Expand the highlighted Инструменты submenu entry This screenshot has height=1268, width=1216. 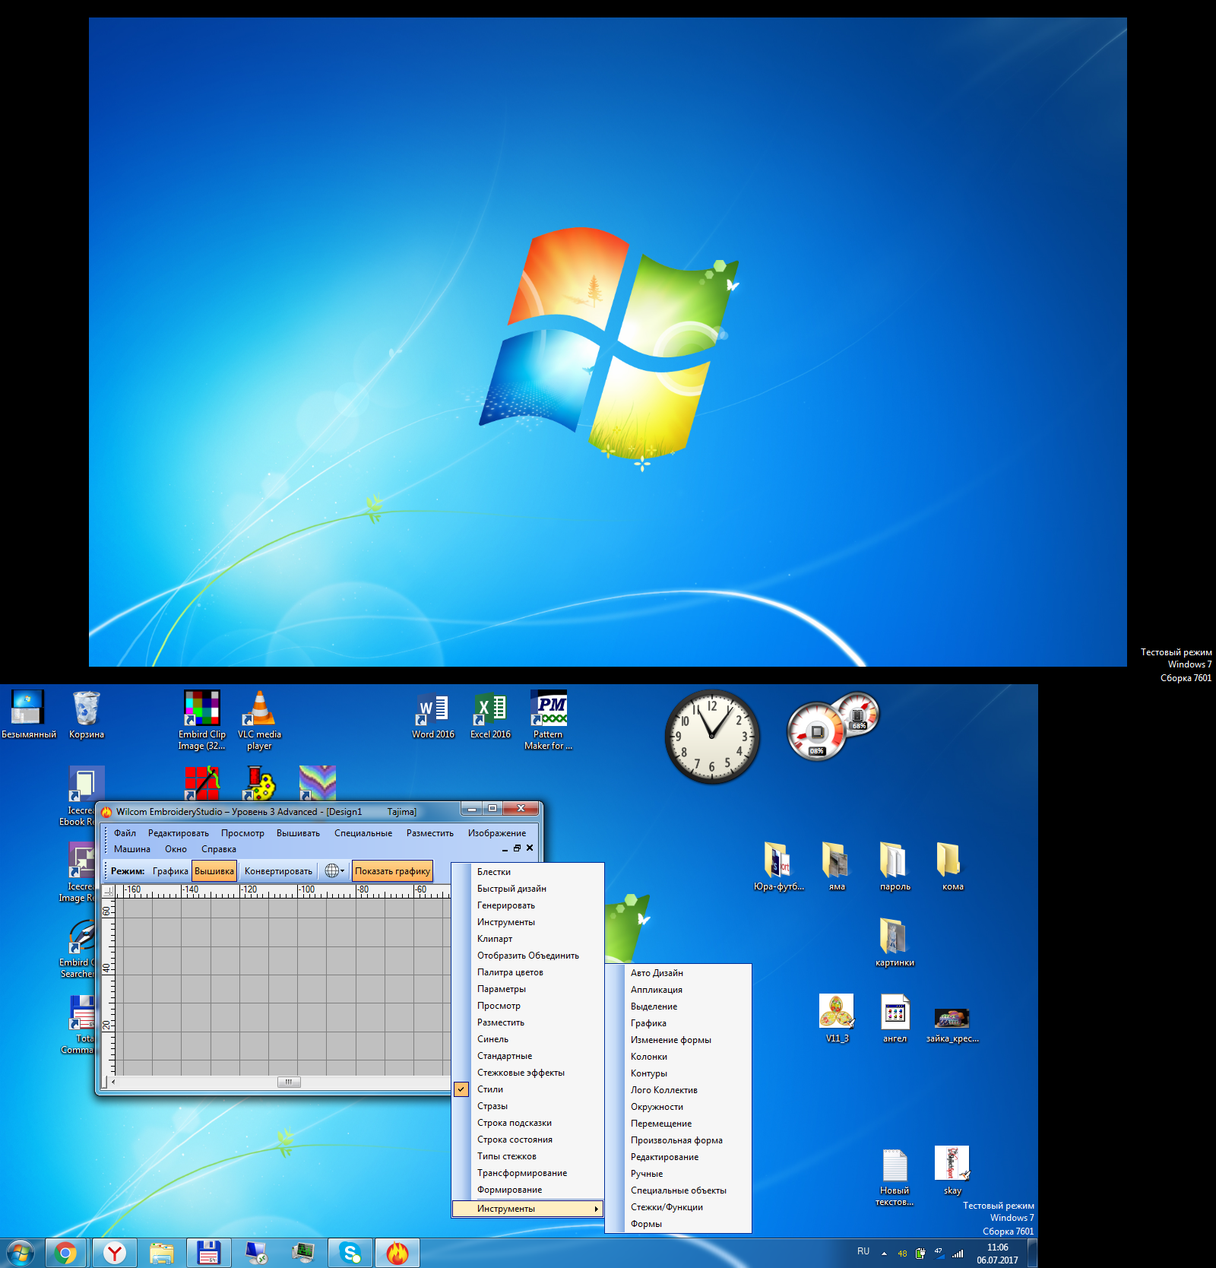click(x=528, y=1209)
